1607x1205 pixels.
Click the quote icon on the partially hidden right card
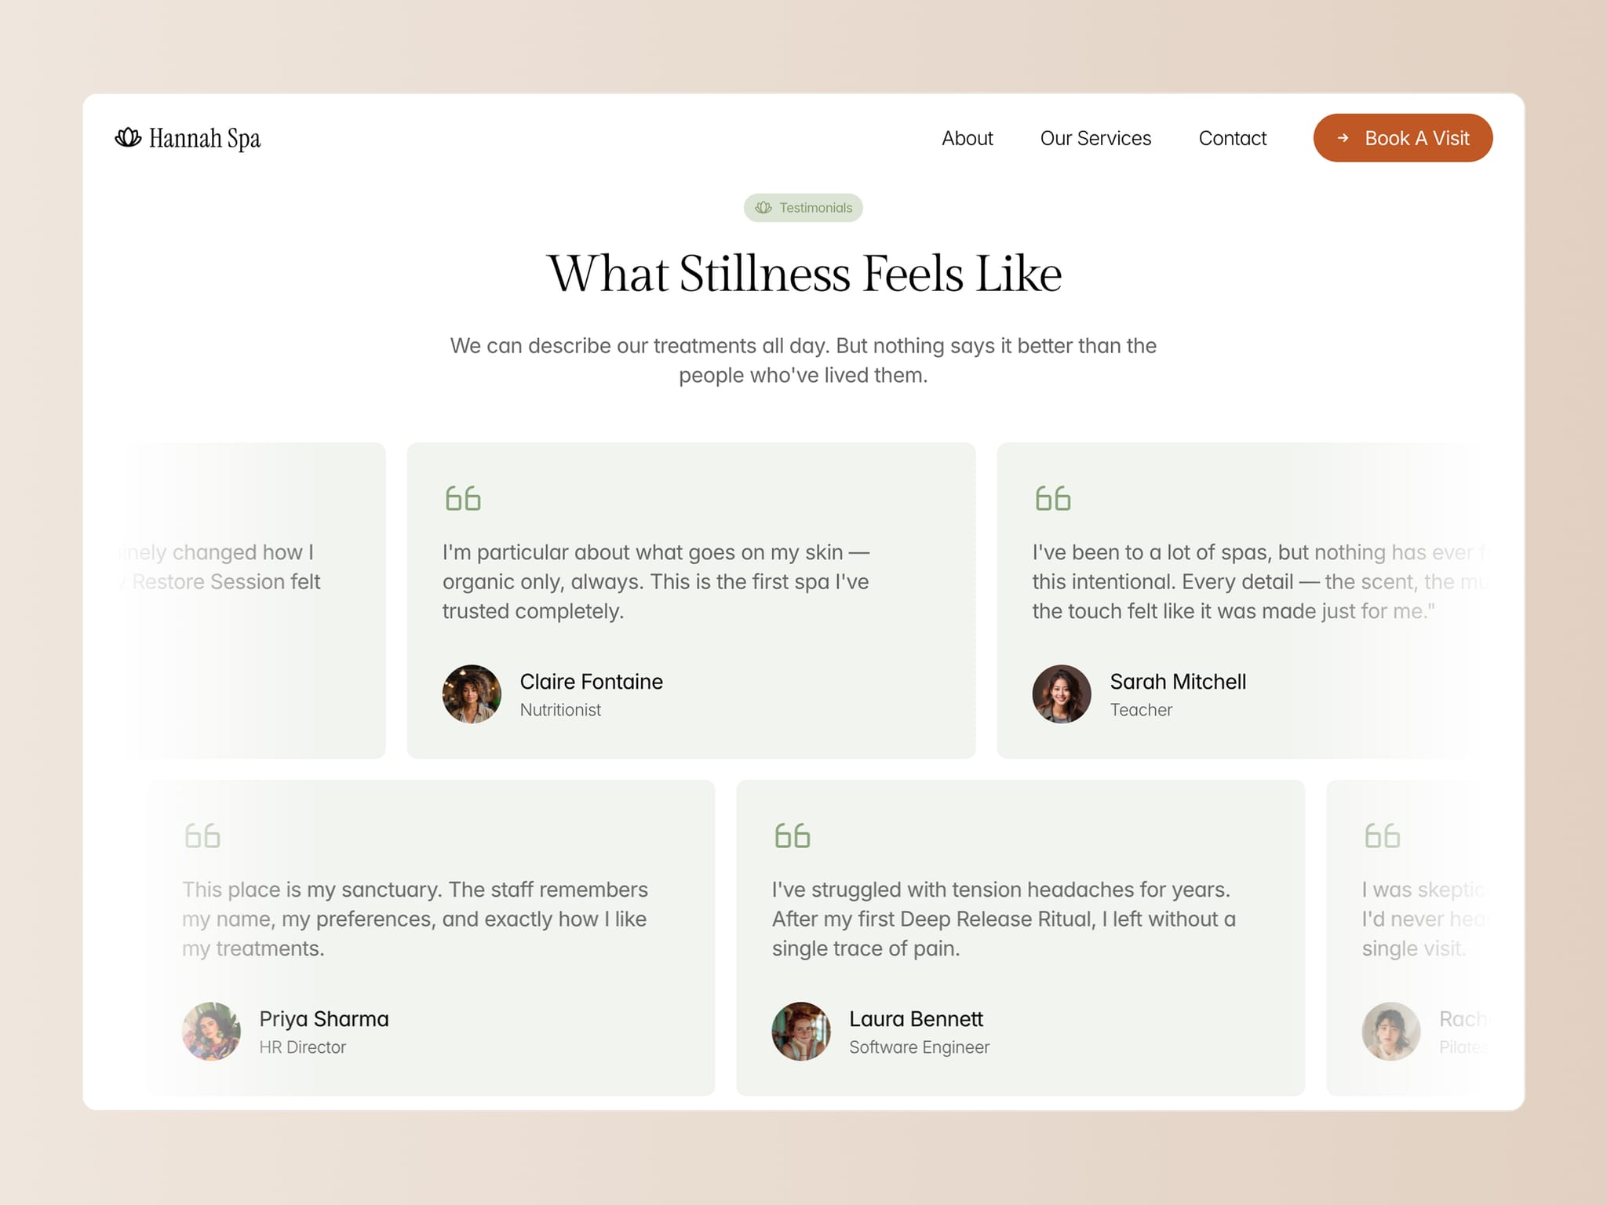(1383, 835)
